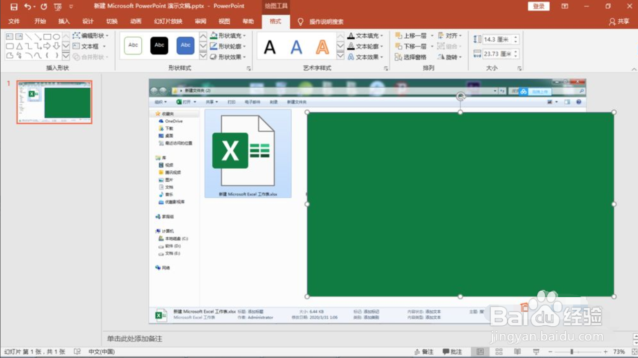Switch to the 插入 ribbon tab
The image size is (638, 358).
tap(64, 21)
